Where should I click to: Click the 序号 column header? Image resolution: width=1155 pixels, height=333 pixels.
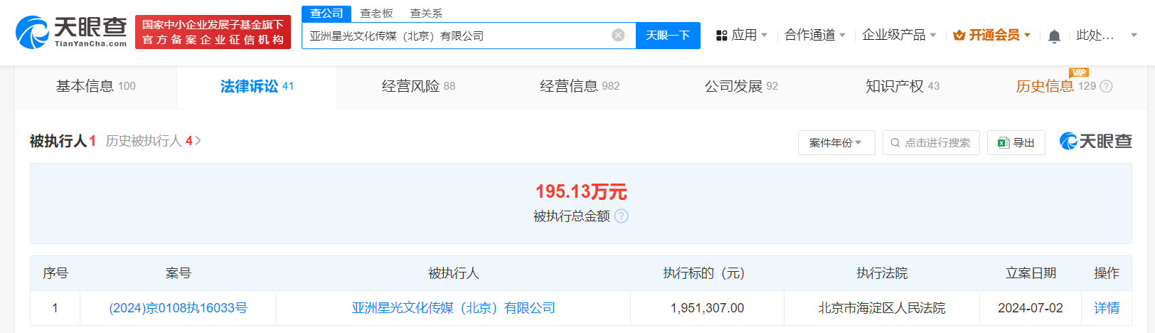pyautogui.click(x=55, y=273)
